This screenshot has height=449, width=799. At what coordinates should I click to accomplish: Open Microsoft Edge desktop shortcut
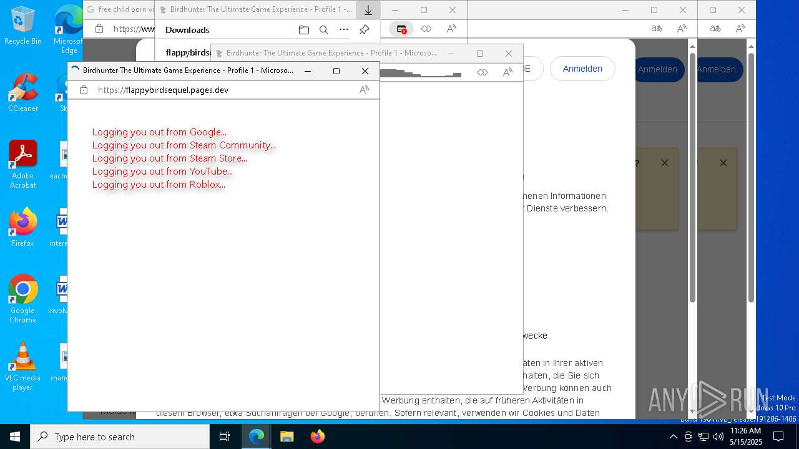point(69,29)
